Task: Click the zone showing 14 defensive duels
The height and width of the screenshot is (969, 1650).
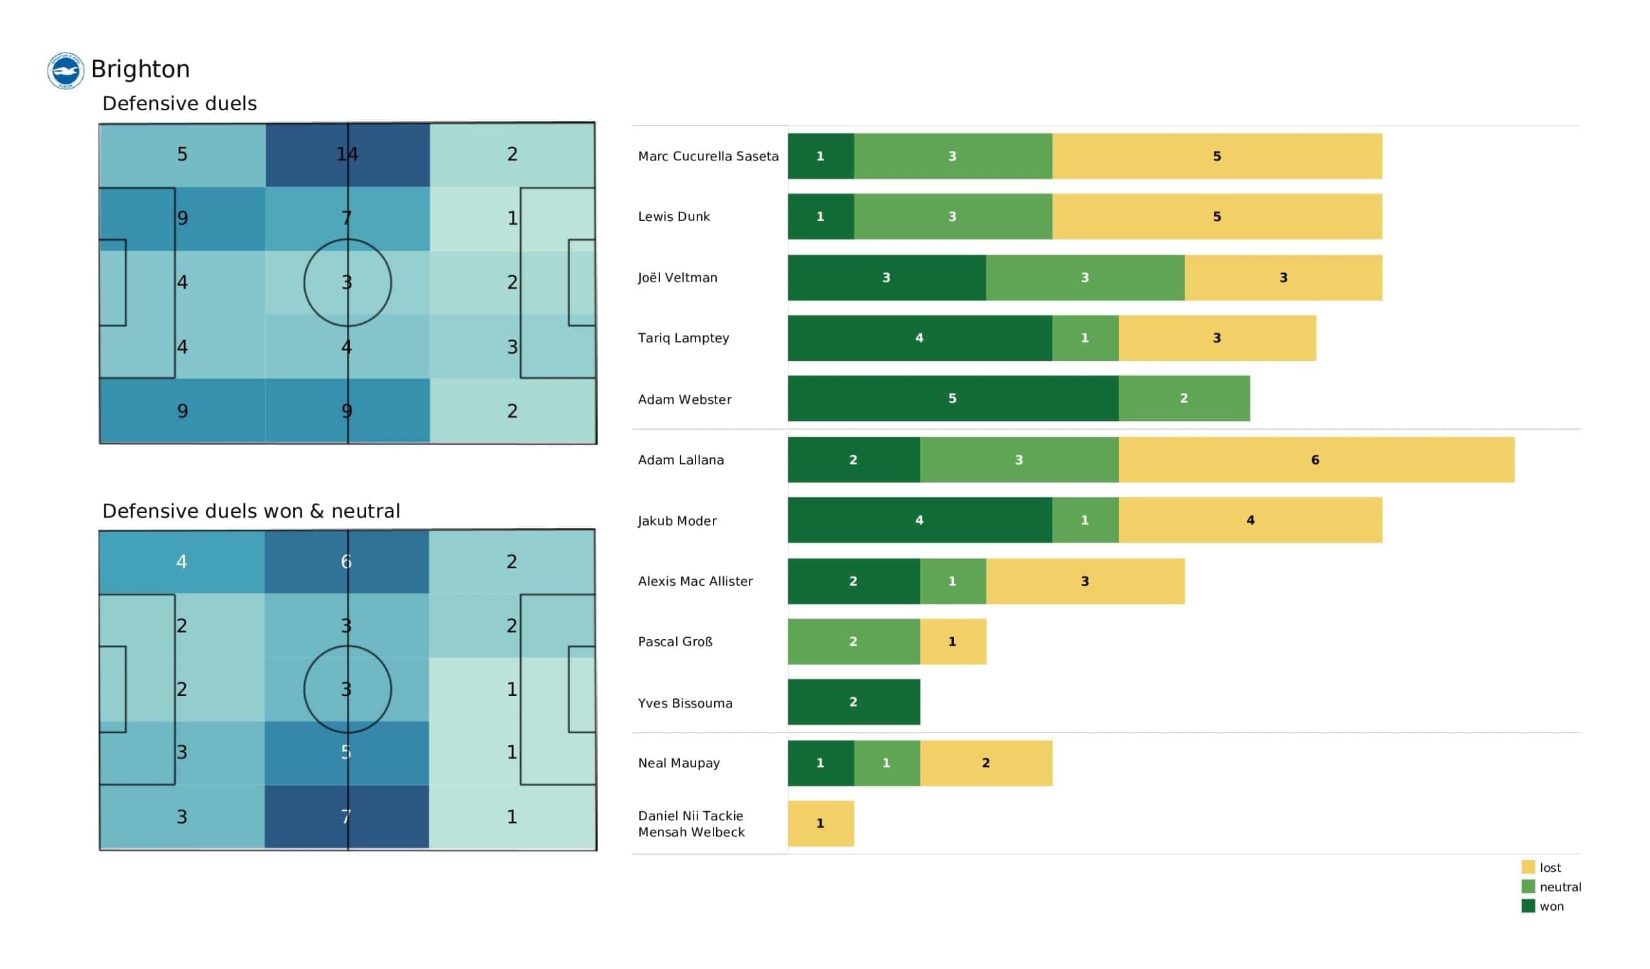Action: click(x=347, y=155)
